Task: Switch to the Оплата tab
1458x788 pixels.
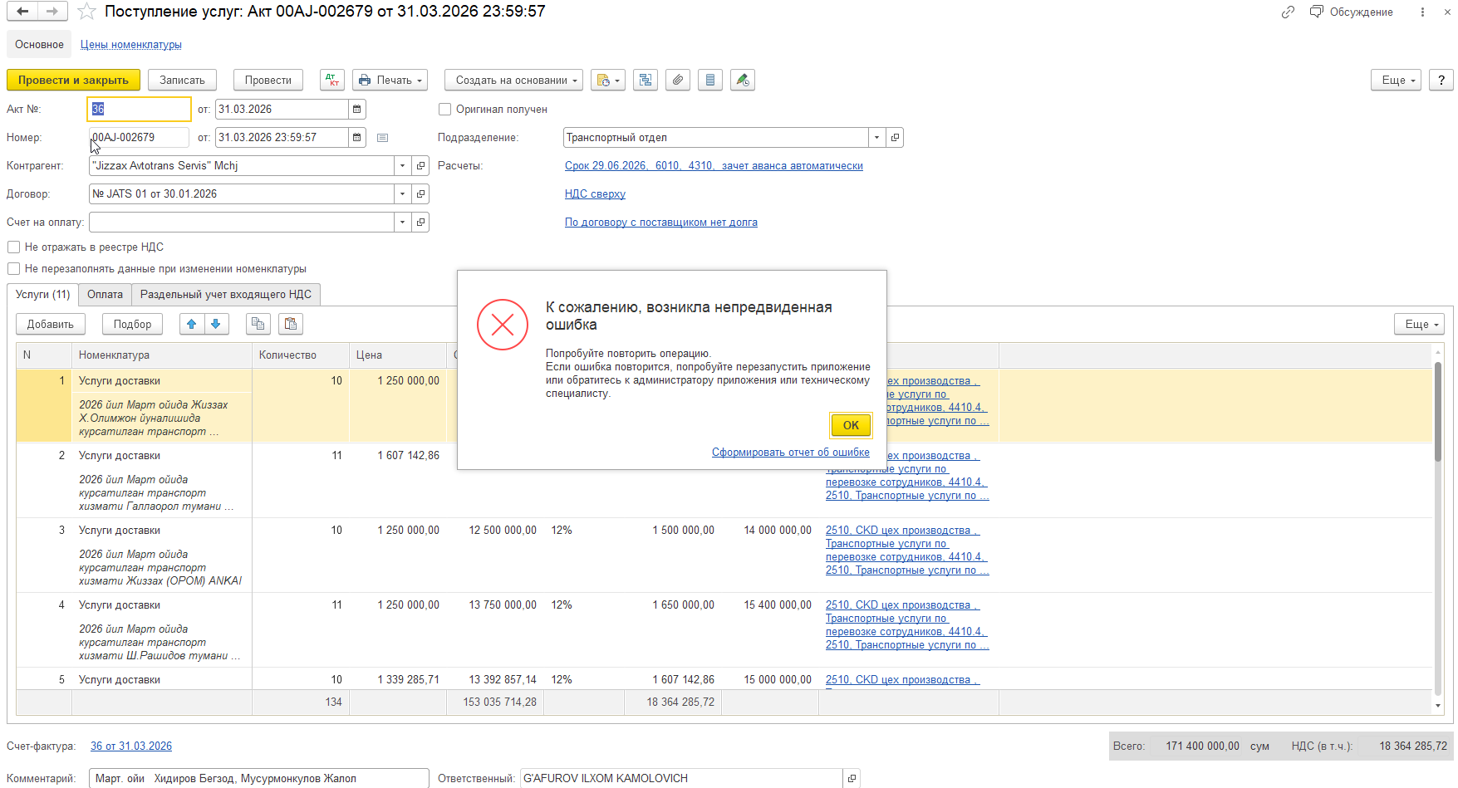Action: [x=105, y=294]
